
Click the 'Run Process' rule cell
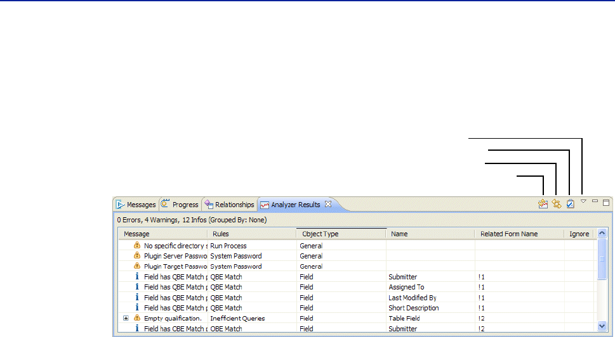(x=228, y=246)
